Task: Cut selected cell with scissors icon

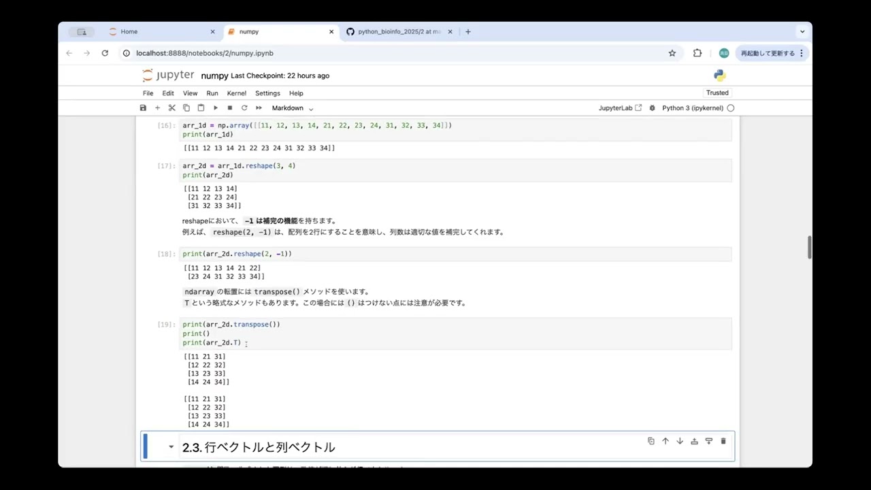Action: [171, 108]
